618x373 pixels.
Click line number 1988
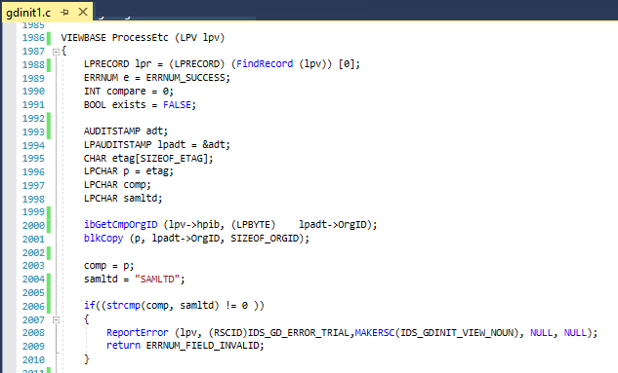click(x=33, y=64)
